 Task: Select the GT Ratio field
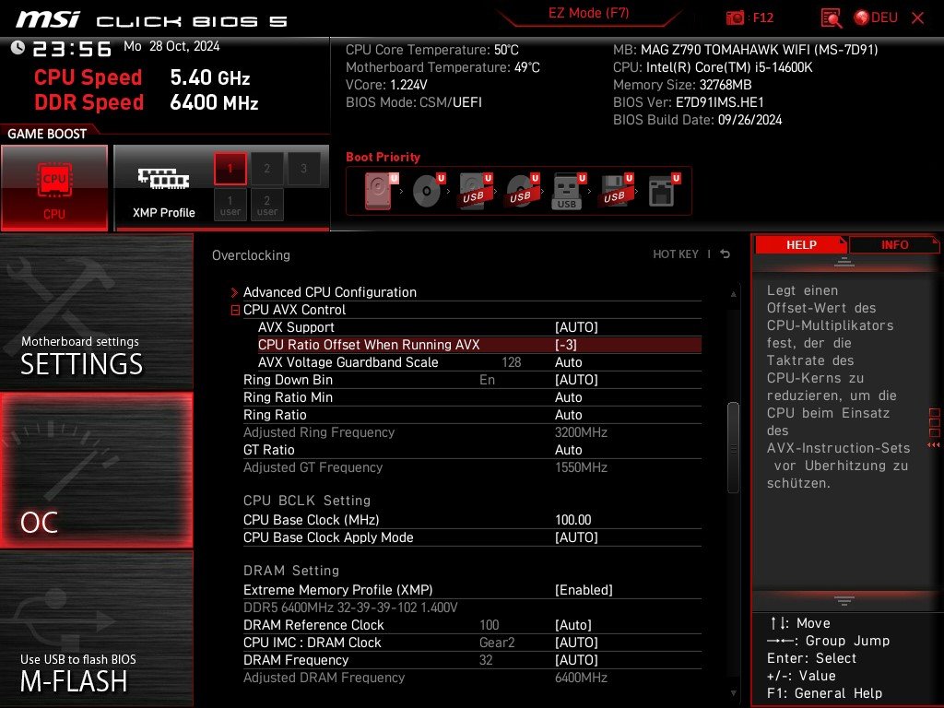click(472, 450)
